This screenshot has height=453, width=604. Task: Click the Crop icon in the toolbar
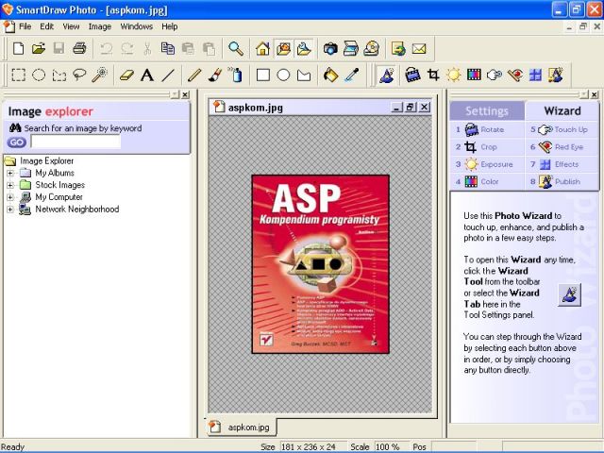433,75
